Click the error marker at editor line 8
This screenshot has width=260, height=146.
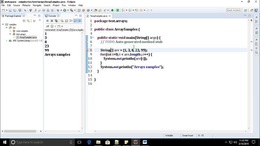[x=87, y=50]
